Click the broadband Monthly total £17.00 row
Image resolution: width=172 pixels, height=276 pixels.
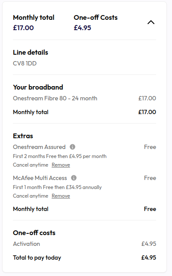[84, 112]
